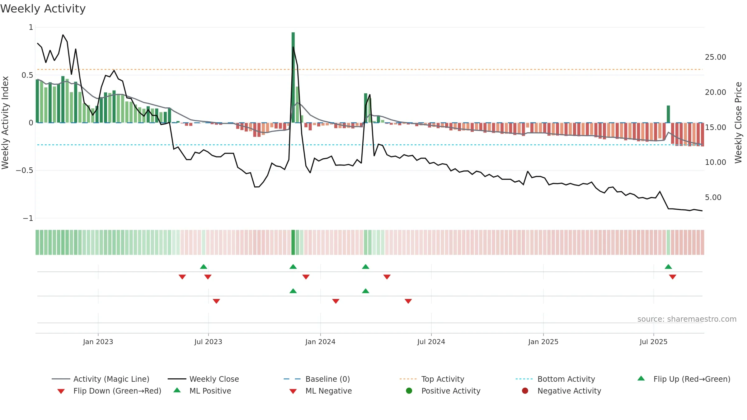Click the Jul 2023 x-axis label
This screenshot has height=420, width=747.
(x=208, y=342)
